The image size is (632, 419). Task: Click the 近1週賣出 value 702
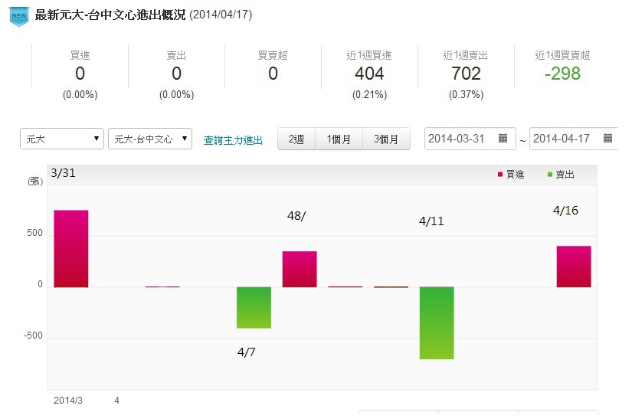point(466,74)
